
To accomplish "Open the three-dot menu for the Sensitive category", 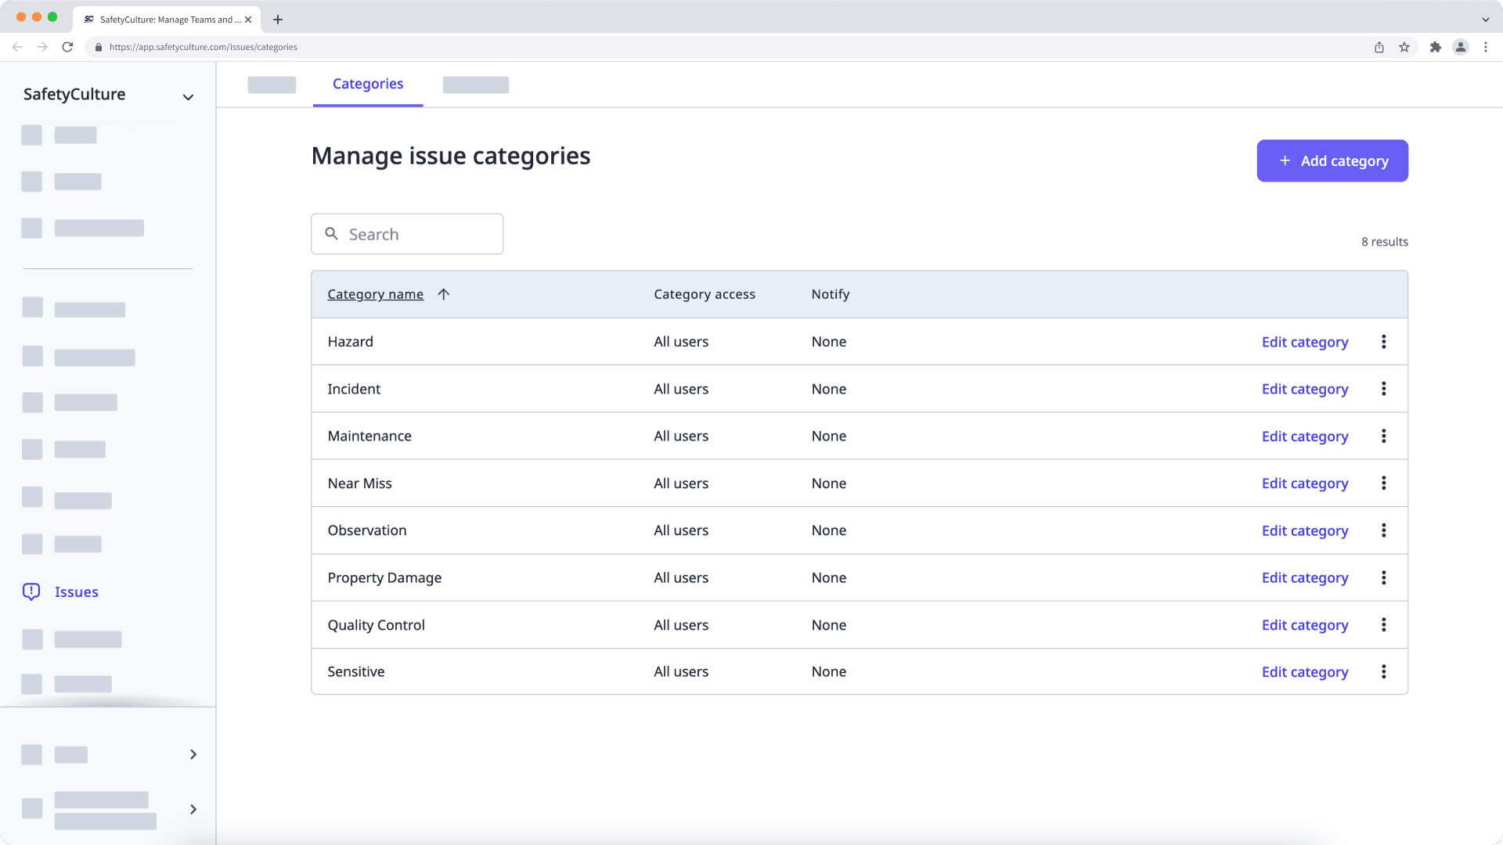I will point(1384,671).
